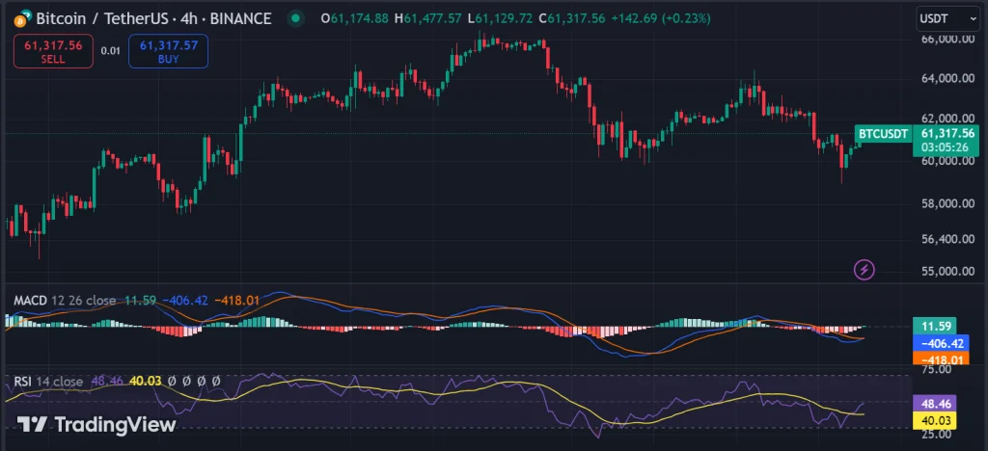Click the 0.01 spread value
Viewport: 988px width, 451px height.
tap(111, 51)
